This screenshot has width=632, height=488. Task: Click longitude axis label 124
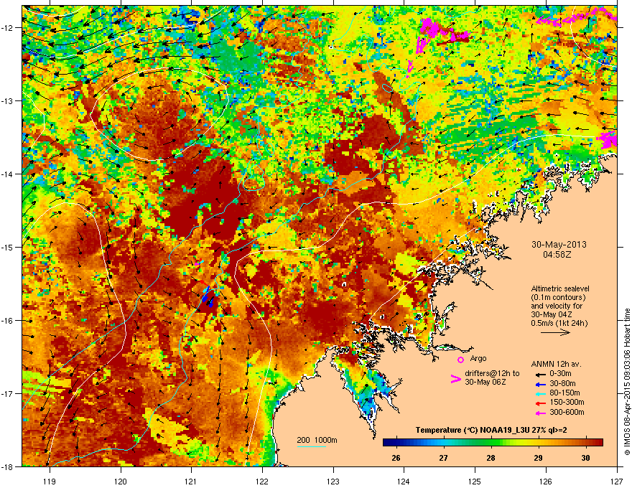click(404, 481)
